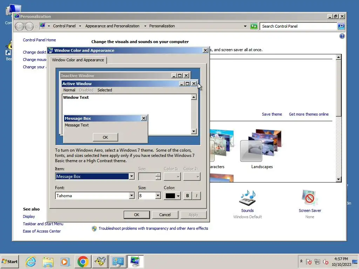Close the Window Color and Appearance dialog

(x=205, y=50)
